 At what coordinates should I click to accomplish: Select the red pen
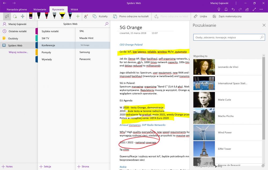[46, 15]
